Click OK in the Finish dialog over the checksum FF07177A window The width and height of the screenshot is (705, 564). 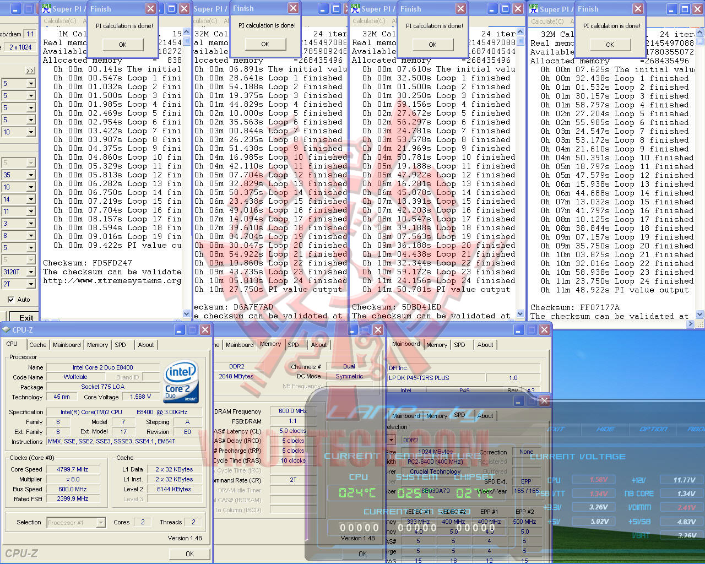click(610, 45)
